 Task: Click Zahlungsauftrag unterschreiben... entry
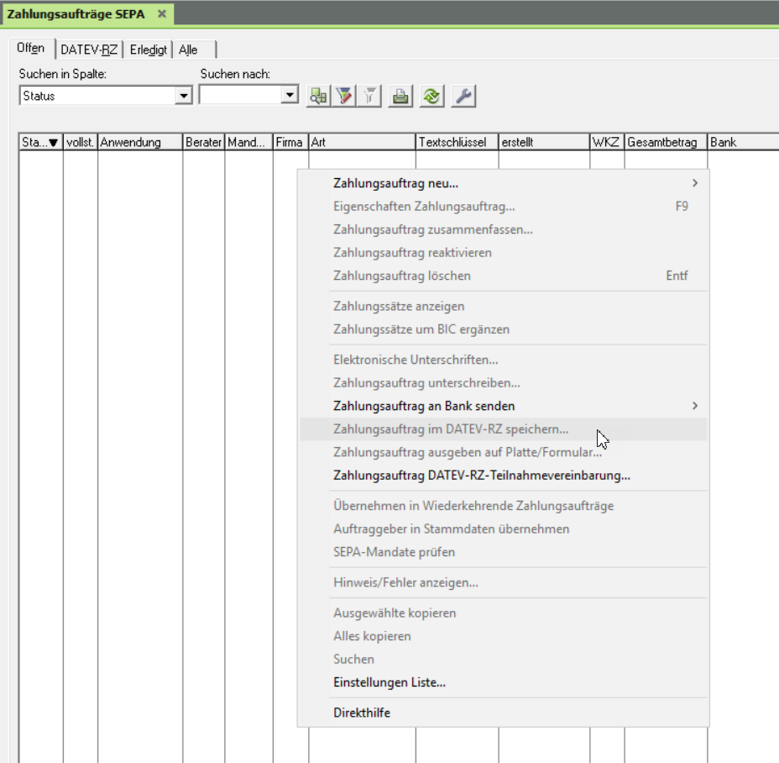tap(504, 382)
